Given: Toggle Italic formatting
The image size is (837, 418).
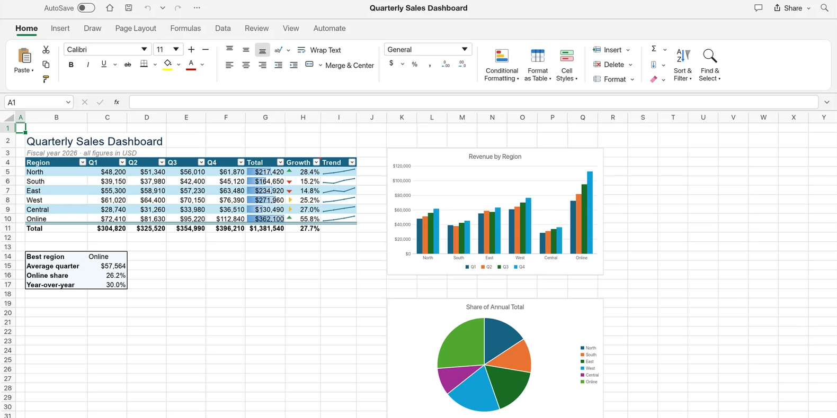Looking at the screenshot, I should 87,65.
